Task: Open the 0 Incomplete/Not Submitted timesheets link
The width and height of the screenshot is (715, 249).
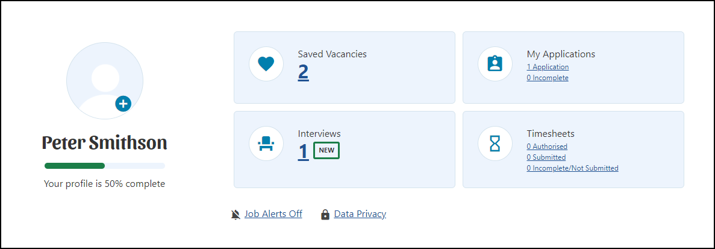Action: pos(573,168)
